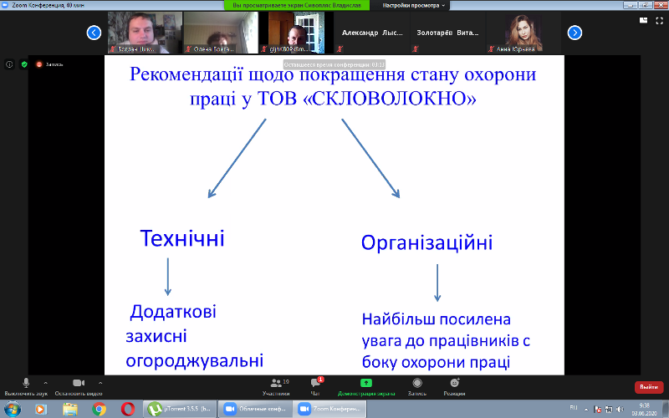Launch Opera browser from taskbar
The width and height of the screenshot is (669, 418).
[128, 409]
